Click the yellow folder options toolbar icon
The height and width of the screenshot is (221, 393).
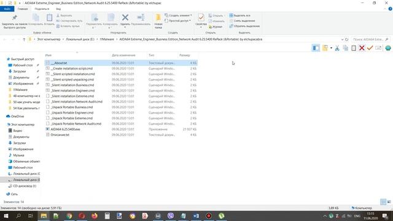point(325,48)
